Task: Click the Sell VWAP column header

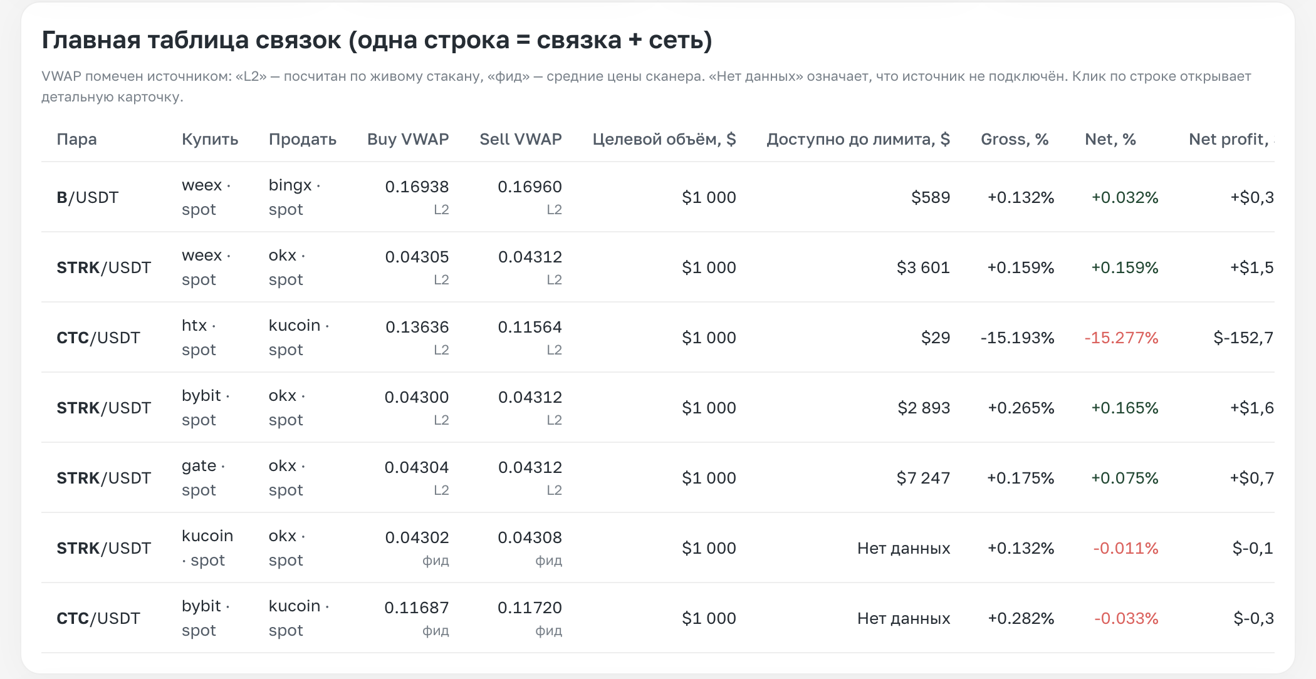Action: coord(521,139)
